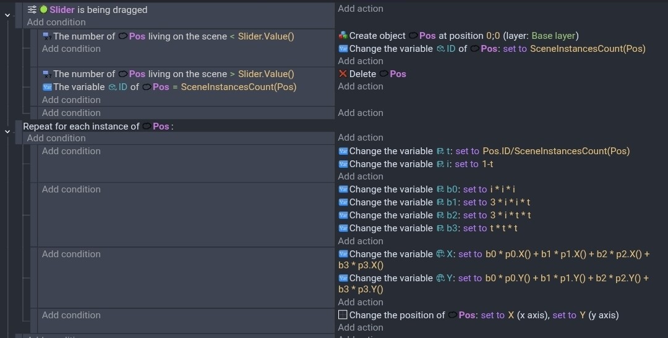The width and height of the screenshot is (668, 338).
Task: Click the position icon beside "Change the position of Pos"
Action: click(343, 315)
